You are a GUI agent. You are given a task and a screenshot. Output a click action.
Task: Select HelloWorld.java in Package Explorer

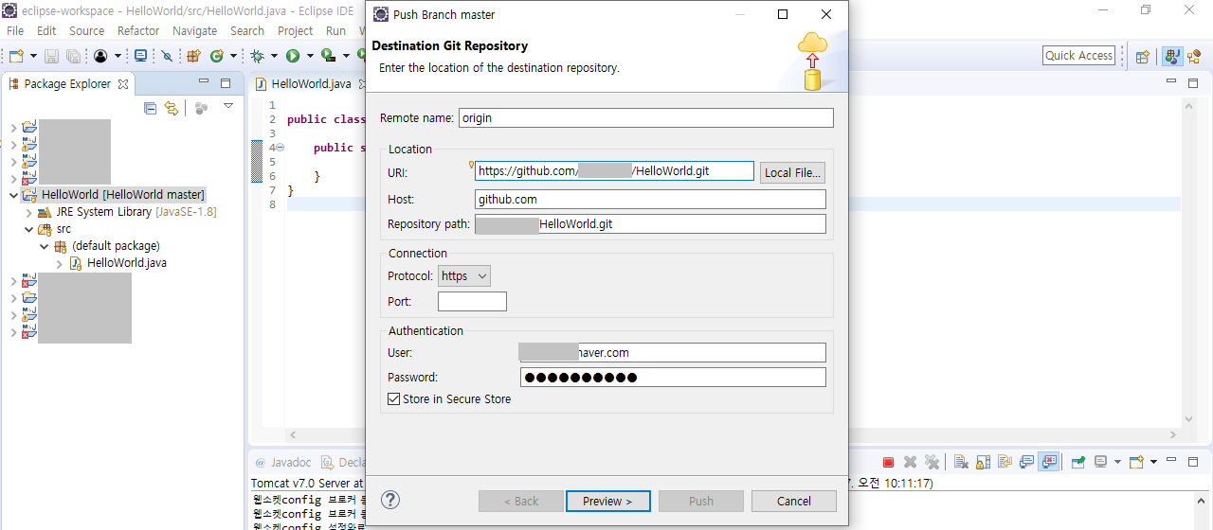(127, 263)
